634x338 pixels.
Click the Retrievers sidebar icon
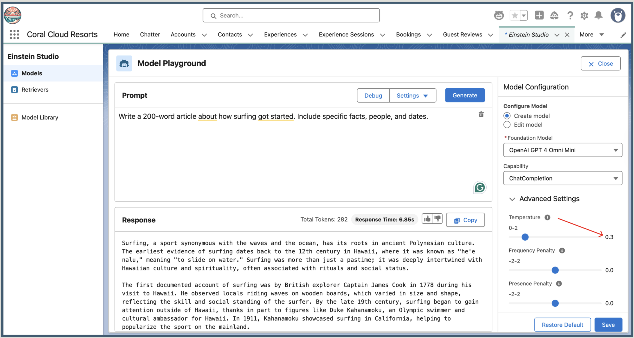coord(14,90)
